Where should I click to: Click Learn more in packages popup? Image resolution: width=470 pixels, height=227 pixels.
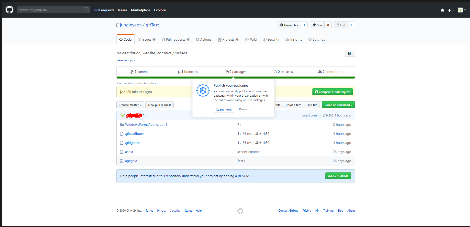pos(224,109)
